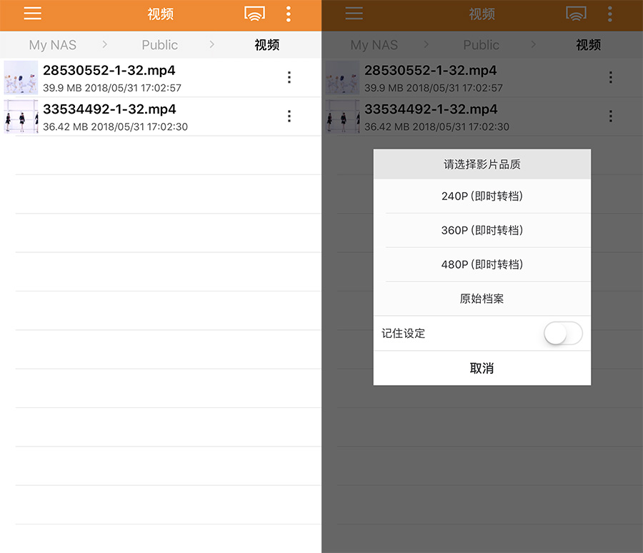The height and width of the screenshot is (553, 643).
Task: Click the chevron after Public in the undimmed breadcrumb
Action: [x=212, y=44]
